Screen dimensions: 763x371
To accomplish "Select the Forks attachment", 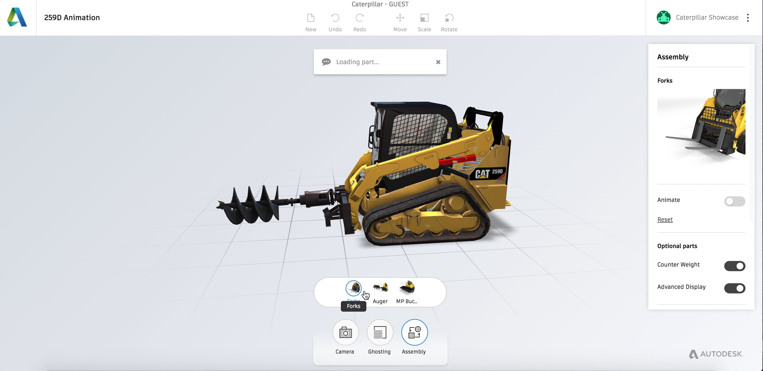I will (354, 288).
